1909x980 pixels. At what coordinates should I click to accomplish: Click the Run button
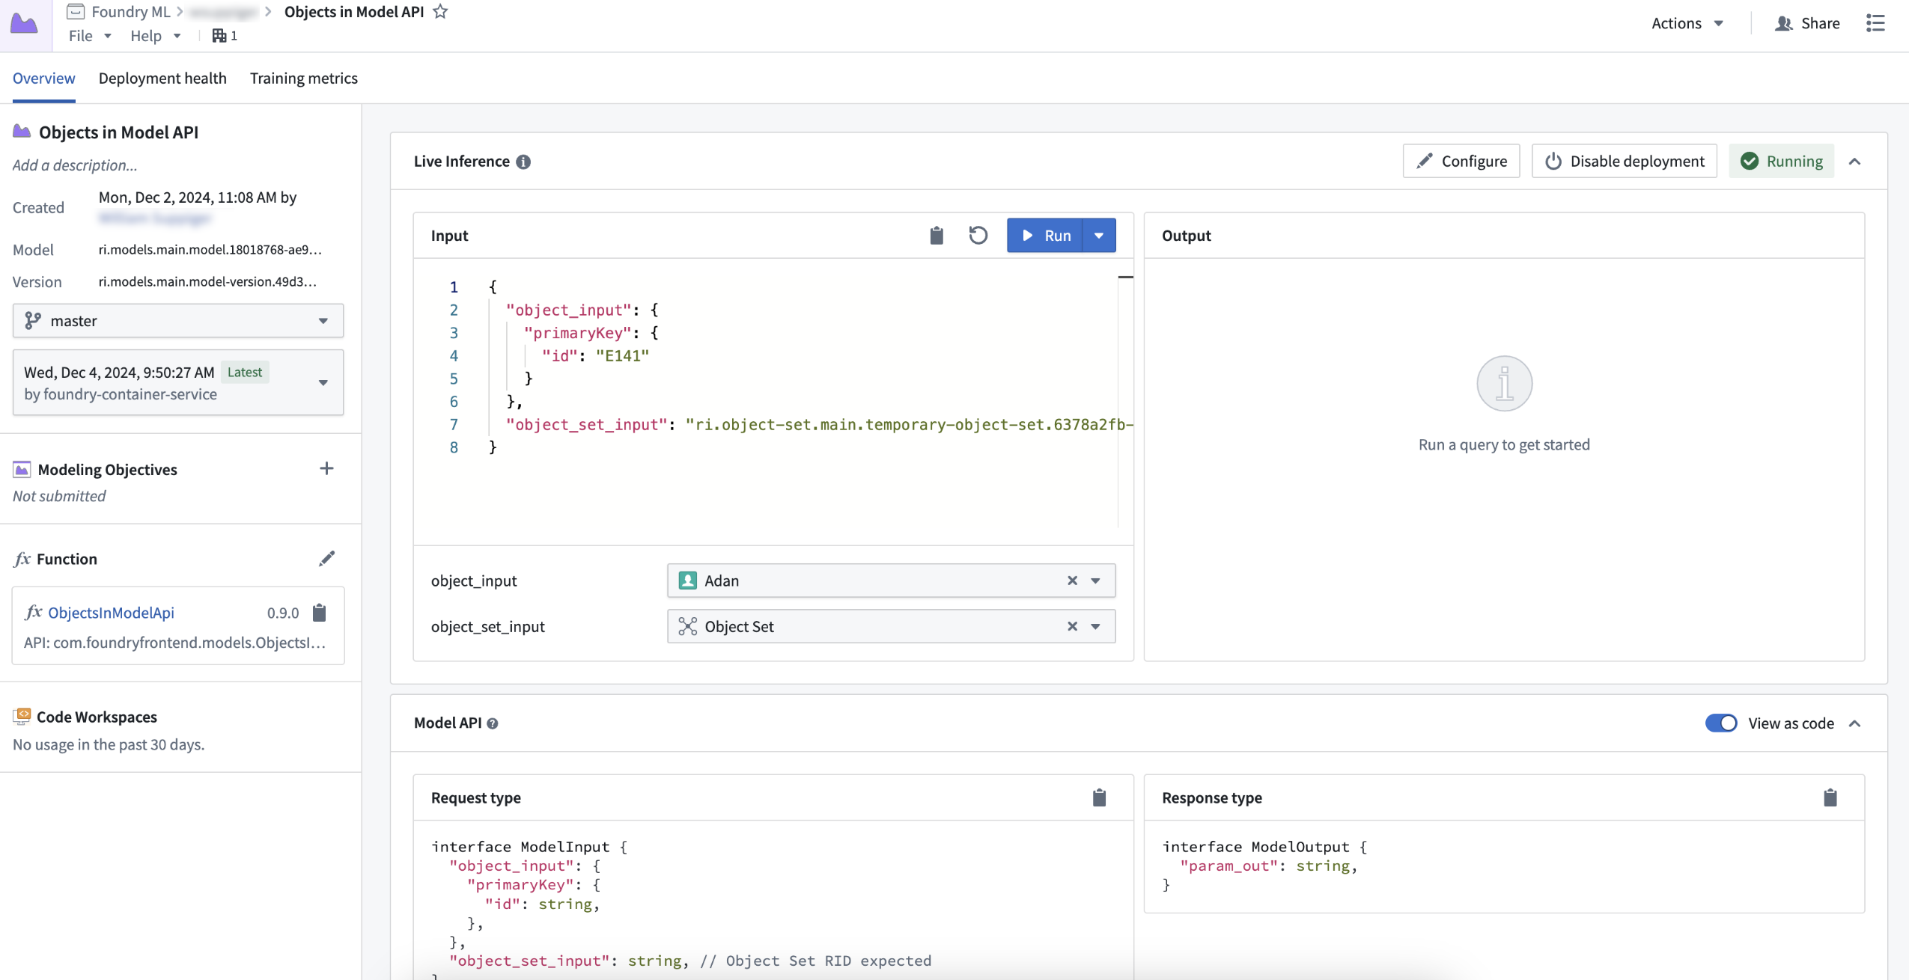(1045, 236)
